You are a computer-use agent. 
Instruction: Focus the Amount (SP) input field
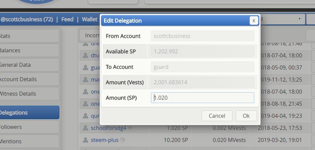click(202, 98)
